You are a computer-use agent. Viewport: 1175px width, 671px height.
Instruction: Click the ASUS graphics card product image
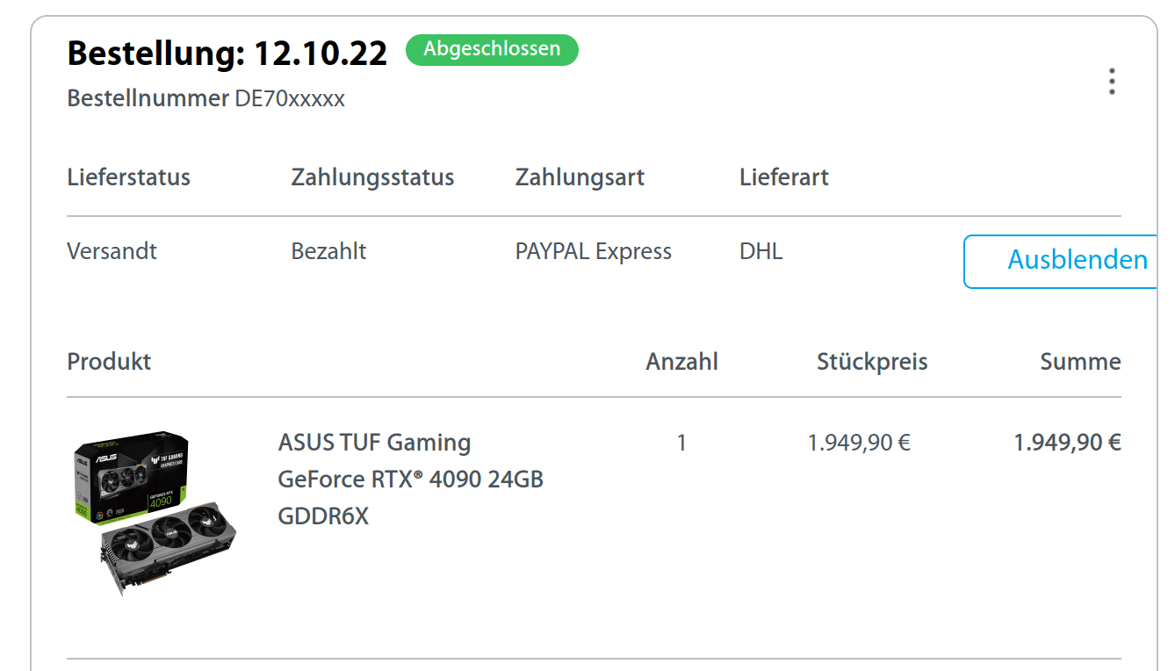click(153, 512)
